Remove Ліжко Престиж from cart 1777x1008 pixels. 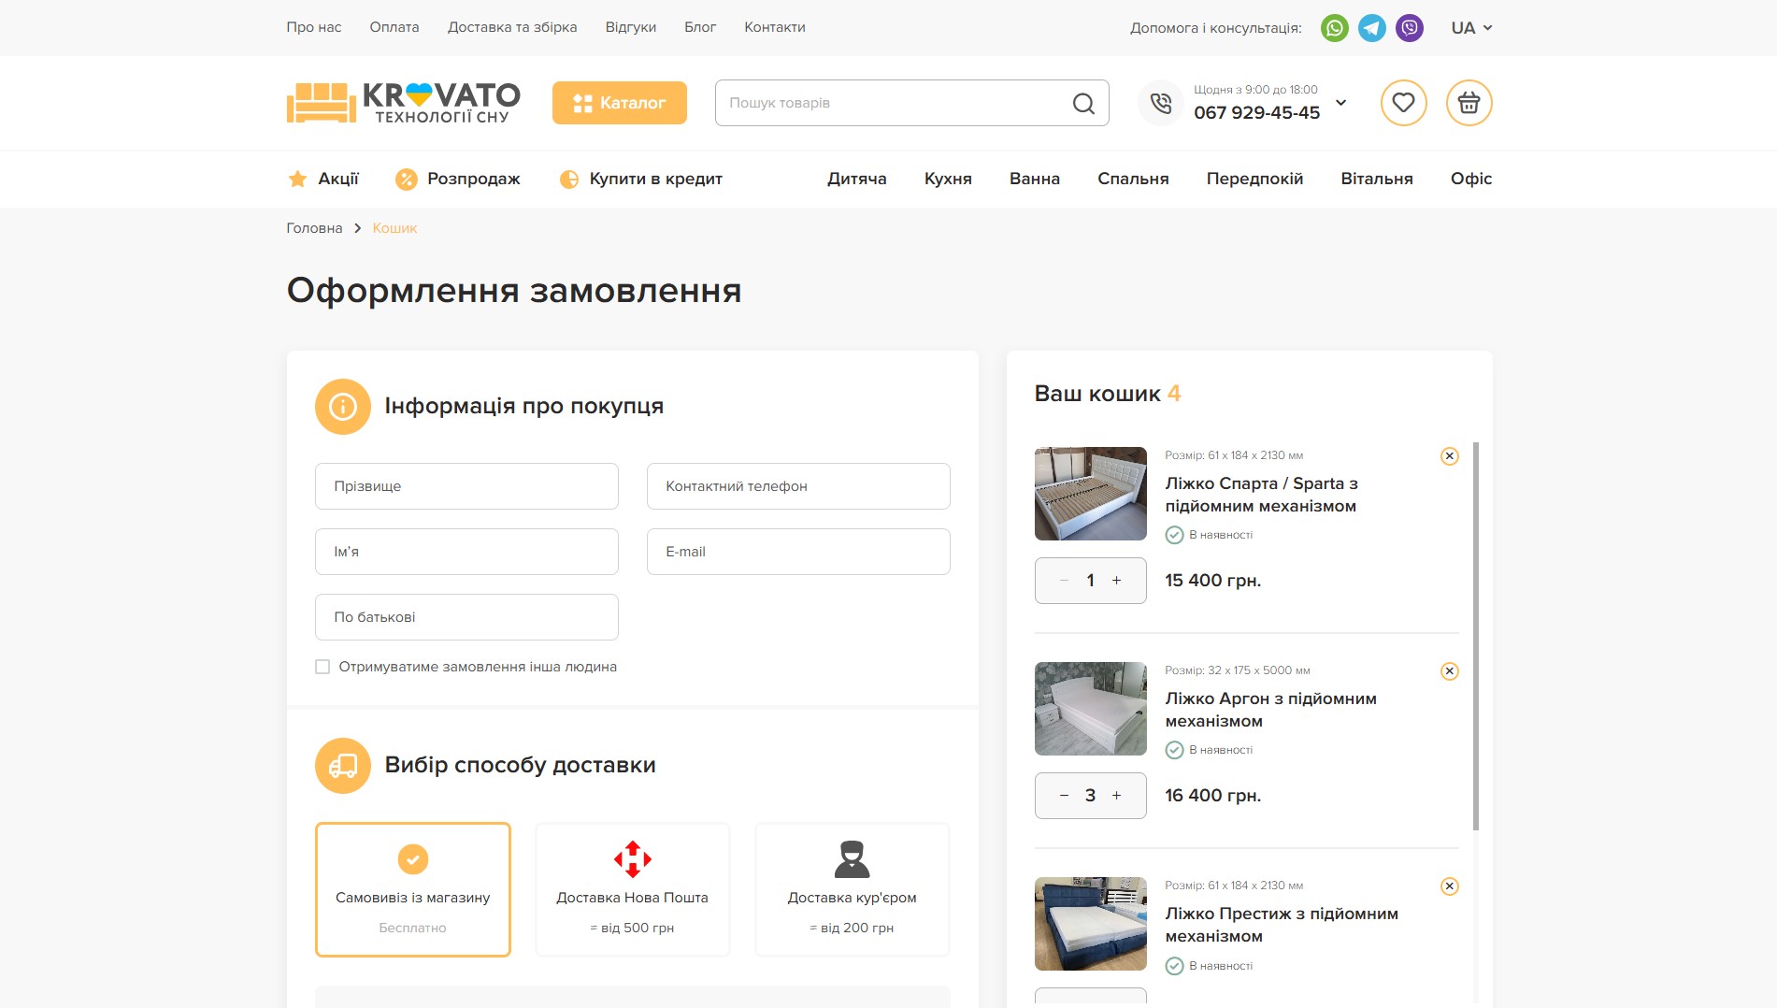[1449, 886]
